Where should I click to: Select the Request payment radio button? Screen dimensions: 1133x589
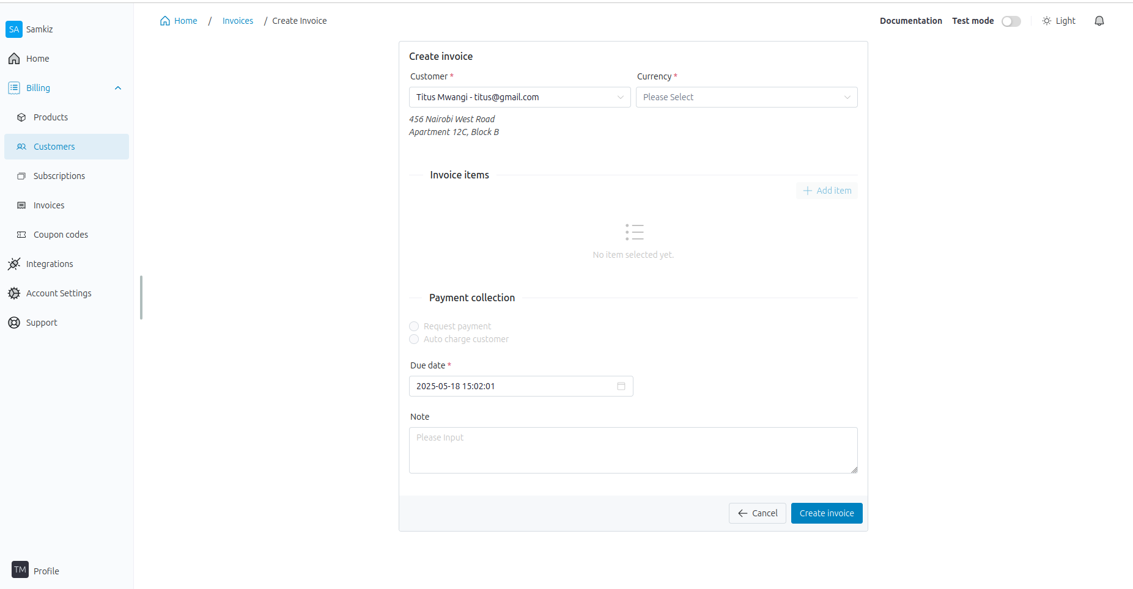pos(414,326)
